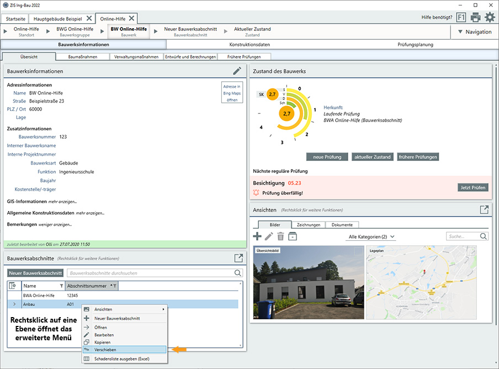Choose Schadensliste ausgeben (Excel)

(125, 359)
